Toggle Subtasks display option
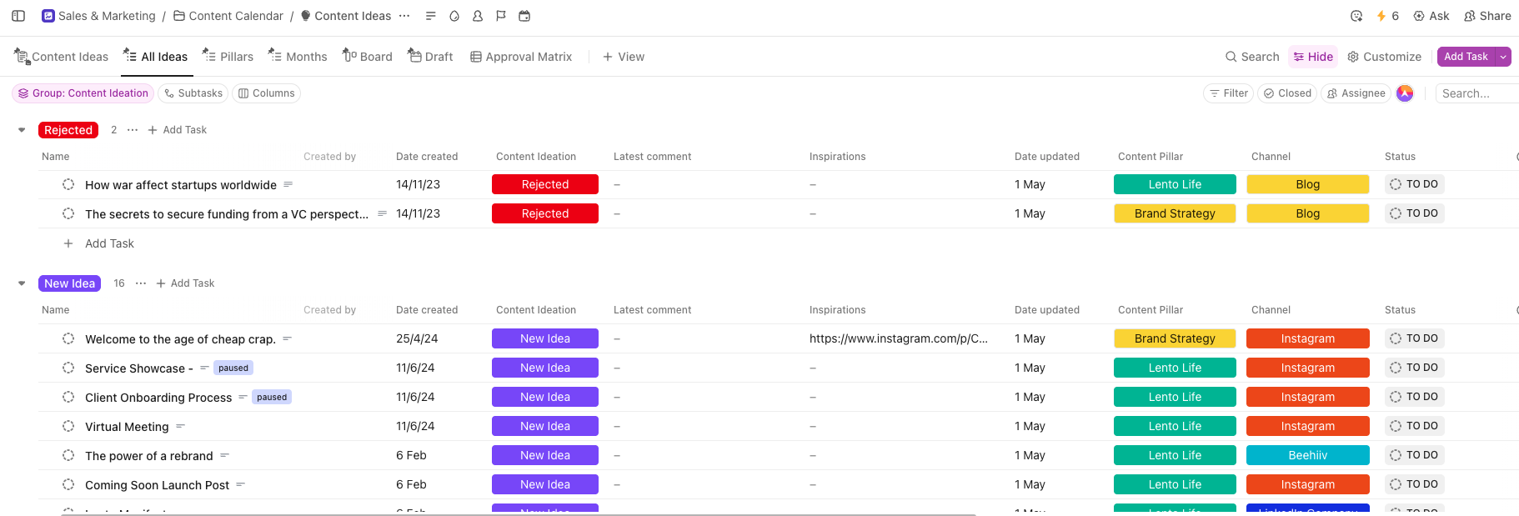Image resolution: width=1519 pixels, height=516 pixels. tap(193, 93)
